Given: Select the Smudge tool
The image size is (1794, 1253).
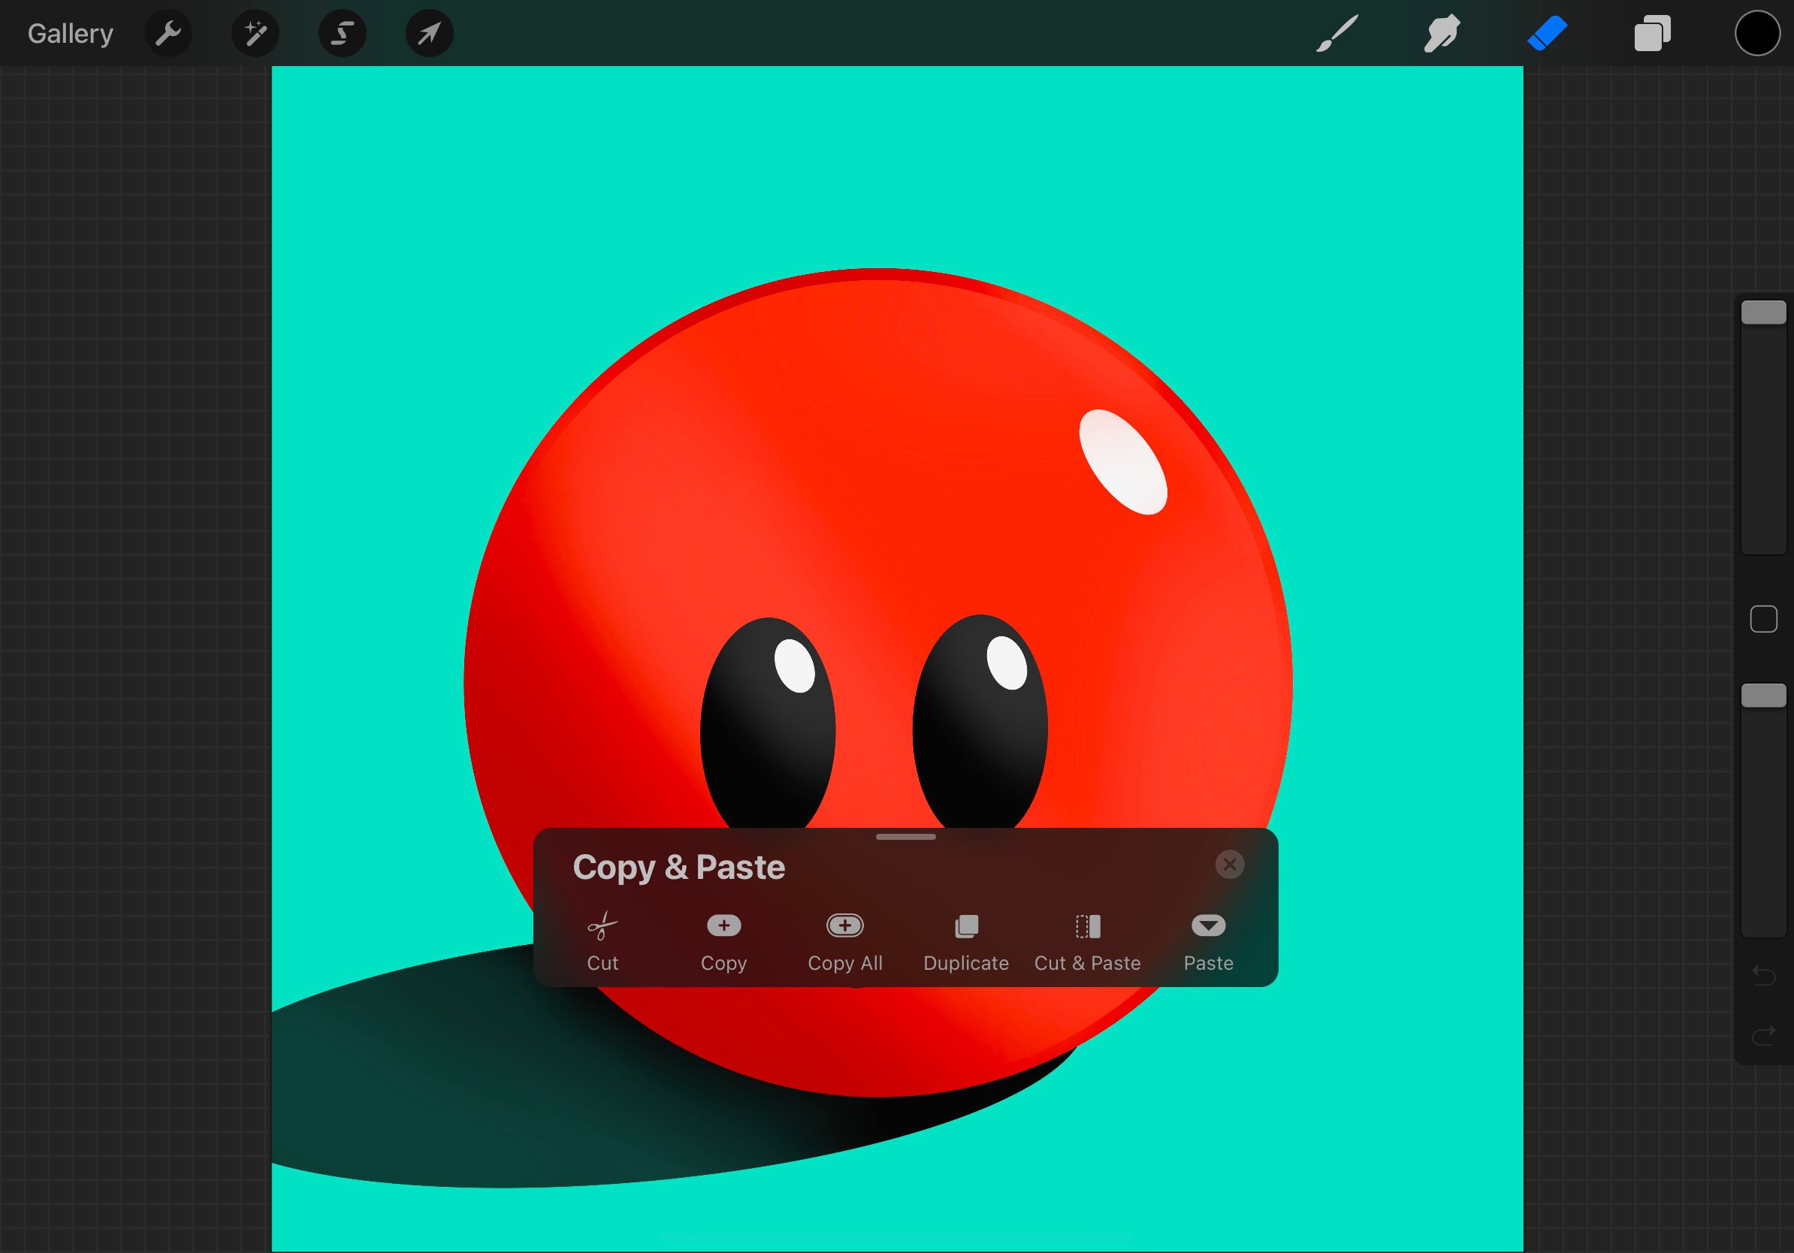Looking at the screenshot, I should coord(1442,34).
